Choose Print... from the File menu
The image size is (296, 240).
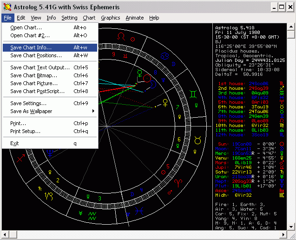coord(50,123)
